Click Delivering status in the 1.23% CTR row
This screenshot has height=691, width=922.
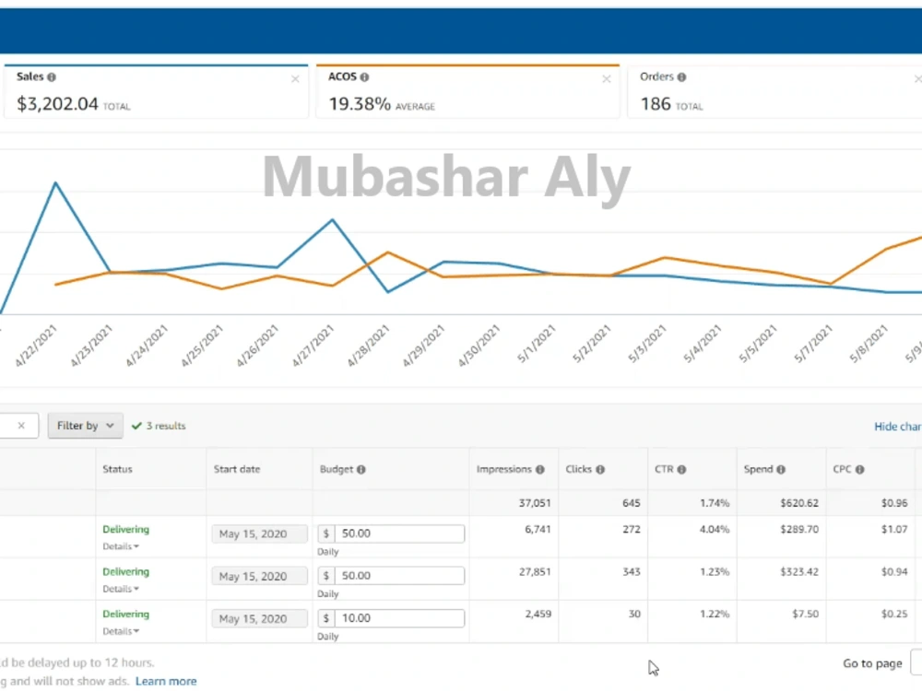pos(125,572)
